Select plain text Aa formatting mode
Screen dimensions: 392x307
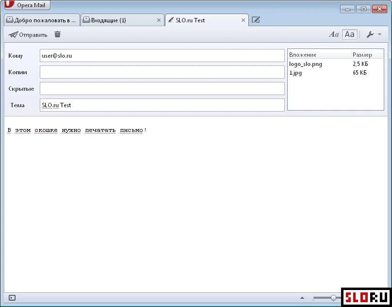(x=349, y=34)
